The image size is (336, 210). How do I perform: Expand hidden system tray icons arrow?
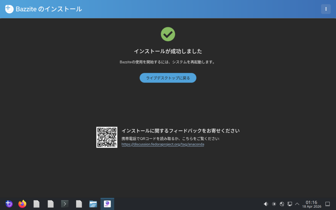click(297, 204)
